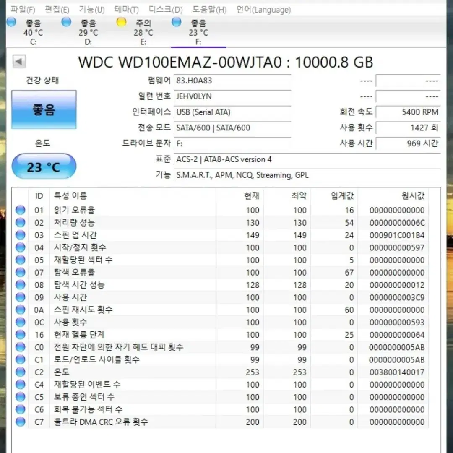Click the 특성 이름 column header
Viewport: 453px width, 453px height.
coord(132,196)
